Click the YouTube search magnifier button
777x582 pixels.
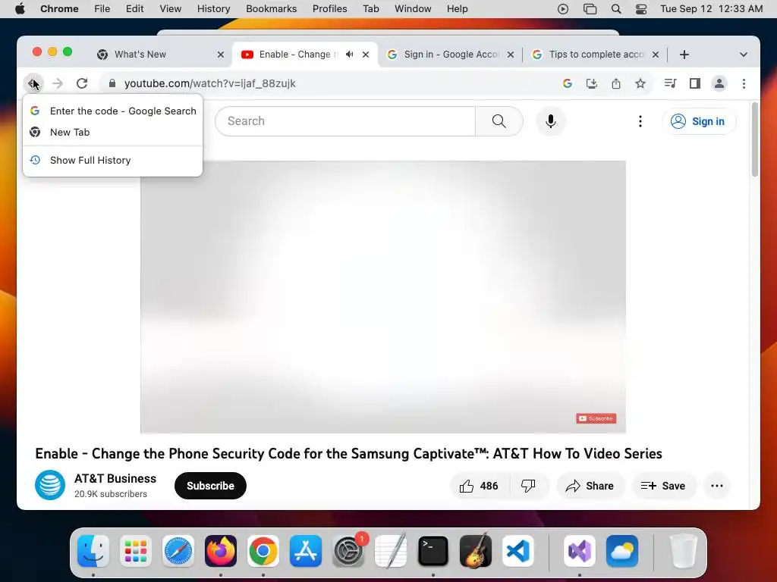tap(499, 121)
